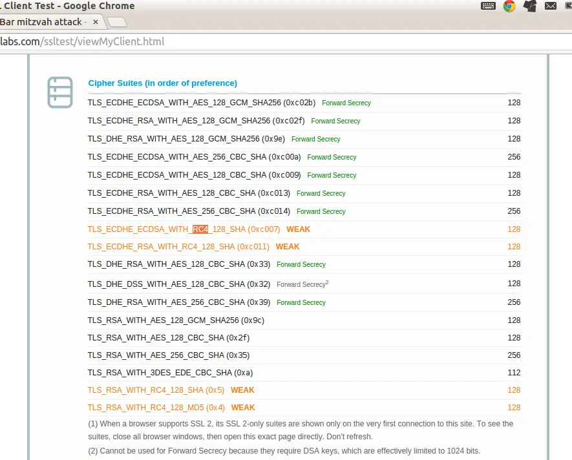
Task: Select TLS_ECDHE_RSA_WITH_RC4_128_SHA (0xc011) text
Action: click(178, 247)
